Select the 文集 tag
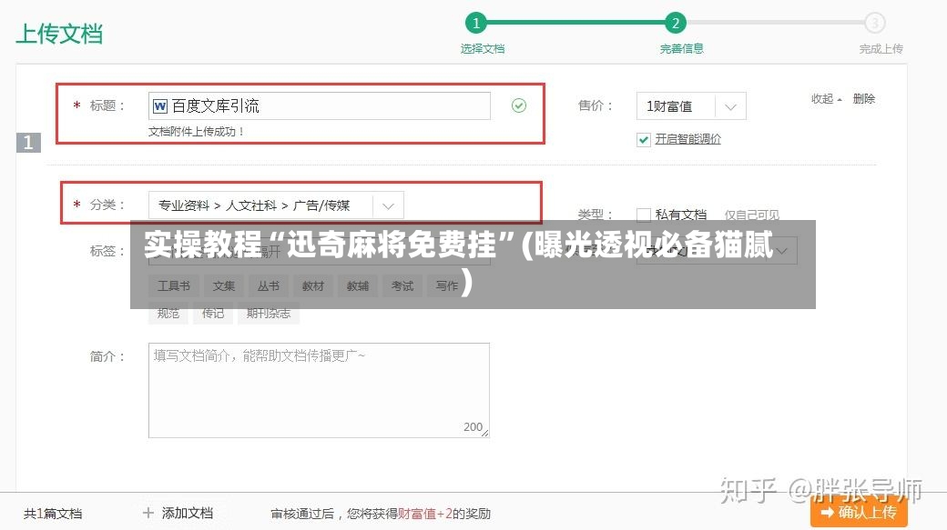Image resolution: width=947 pixels, height=530 pixels. [223, 285]
